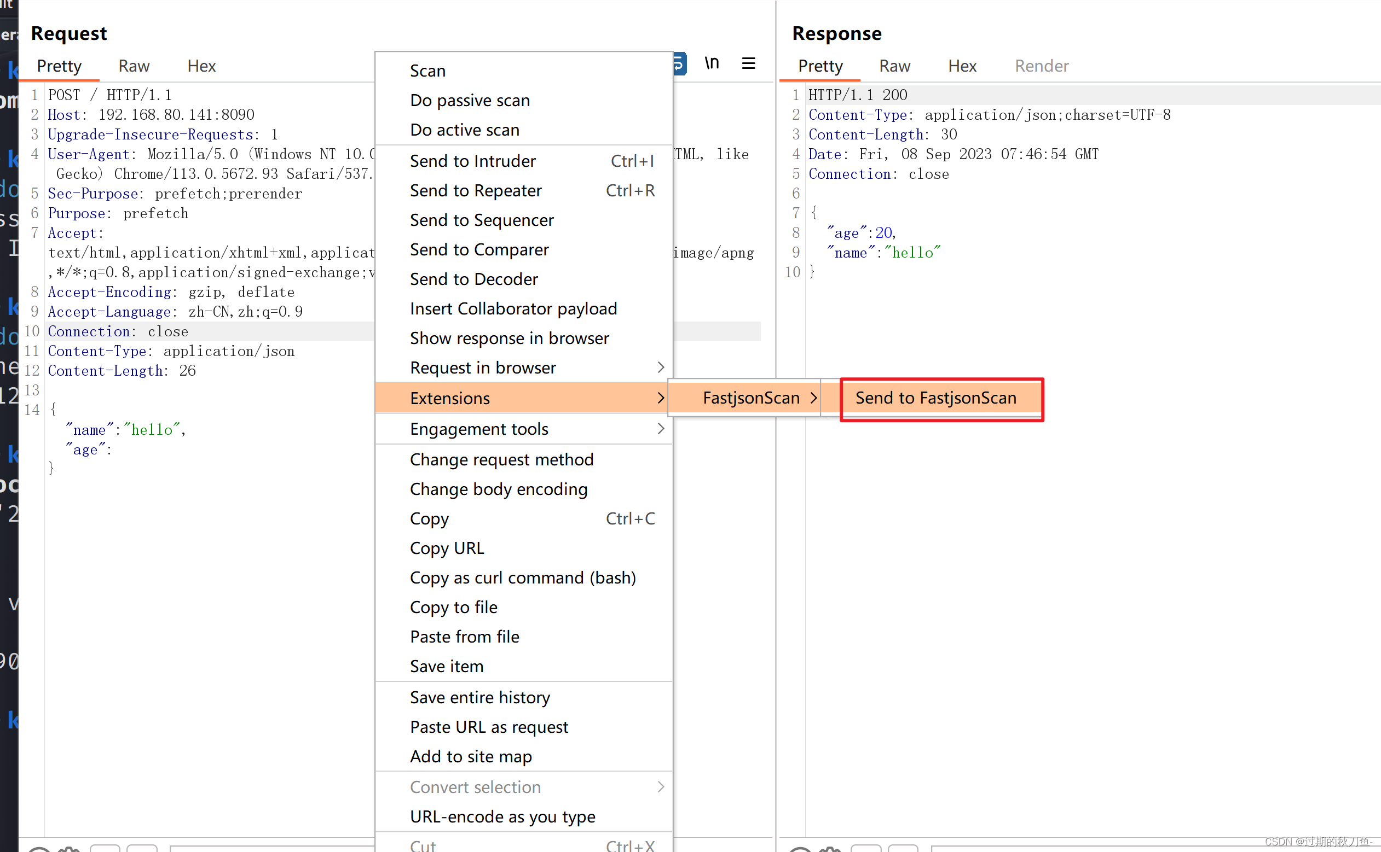
Task: Switch to the Request Hex tab
Action: 201,66
